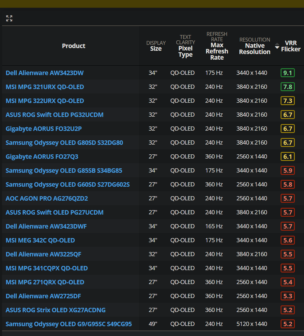The height and width of the screenshot is (336, 304).
Task: Open Samsung Odyssey OLED G80SD S32DG80
Action: point(64,142)
